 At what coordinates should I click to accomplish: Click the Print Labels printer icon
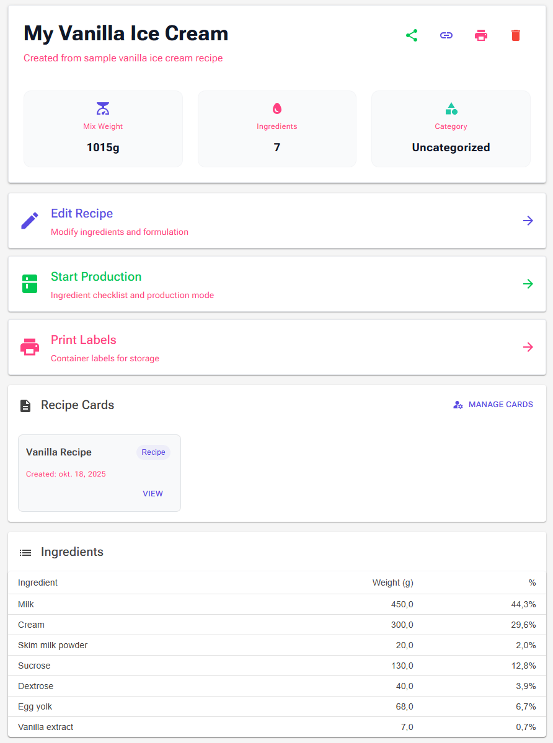[29, 348]
